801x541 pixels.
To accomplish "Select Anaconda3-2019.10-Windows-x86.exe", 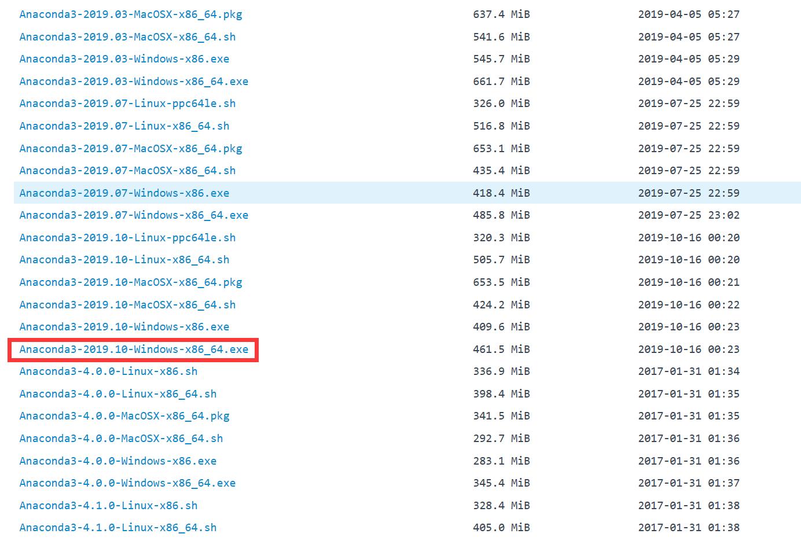I will (124, 326).
